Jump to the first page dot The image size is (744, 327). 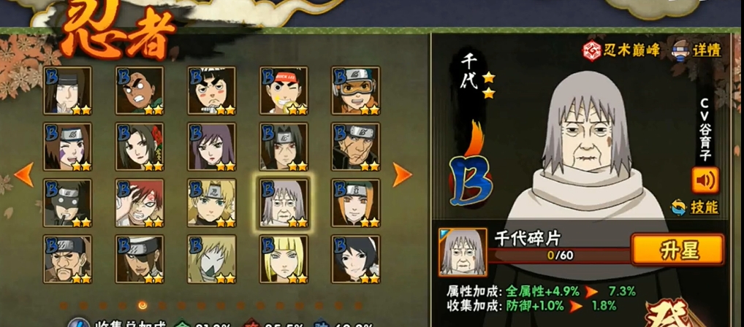click(x=63, y=305)
